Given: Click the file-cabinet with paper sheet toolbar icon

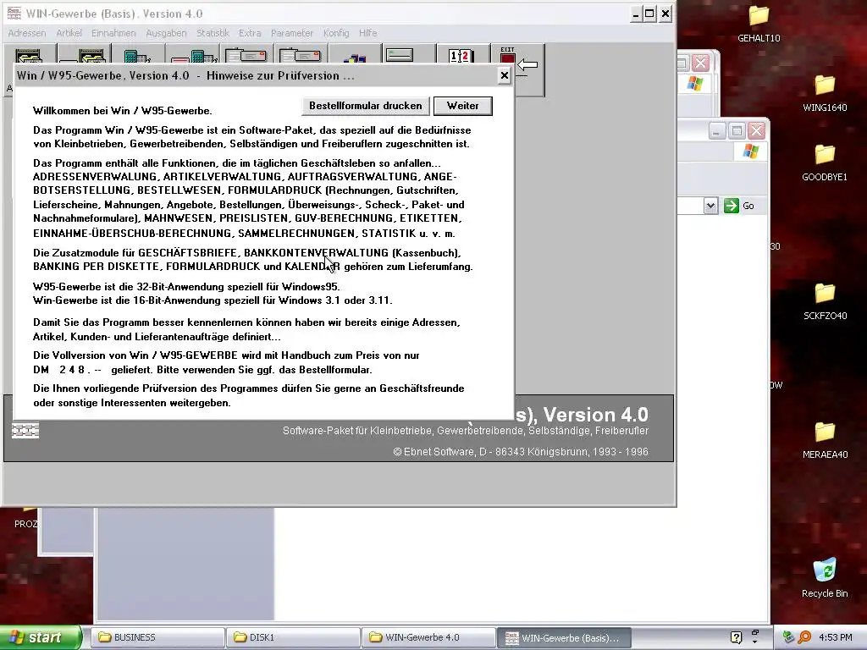Looking at the screenshot, I should tap(83, 56).
